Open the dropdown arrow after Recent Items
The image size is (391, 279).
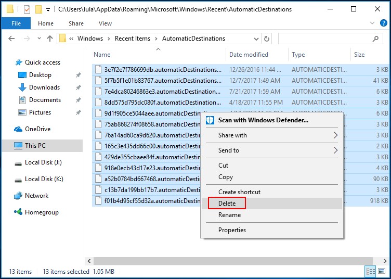(x=156, y=39)
